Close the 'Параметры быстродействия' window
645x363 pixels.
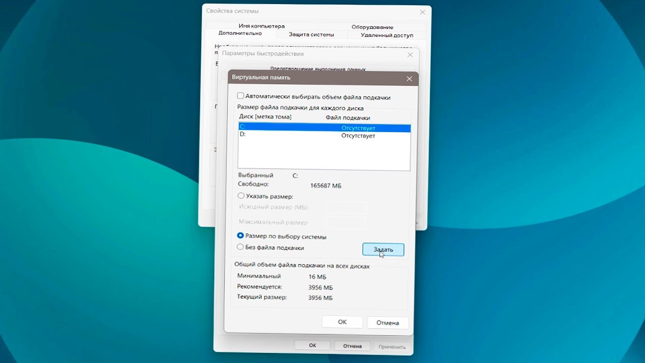click(x=410, y=55)
